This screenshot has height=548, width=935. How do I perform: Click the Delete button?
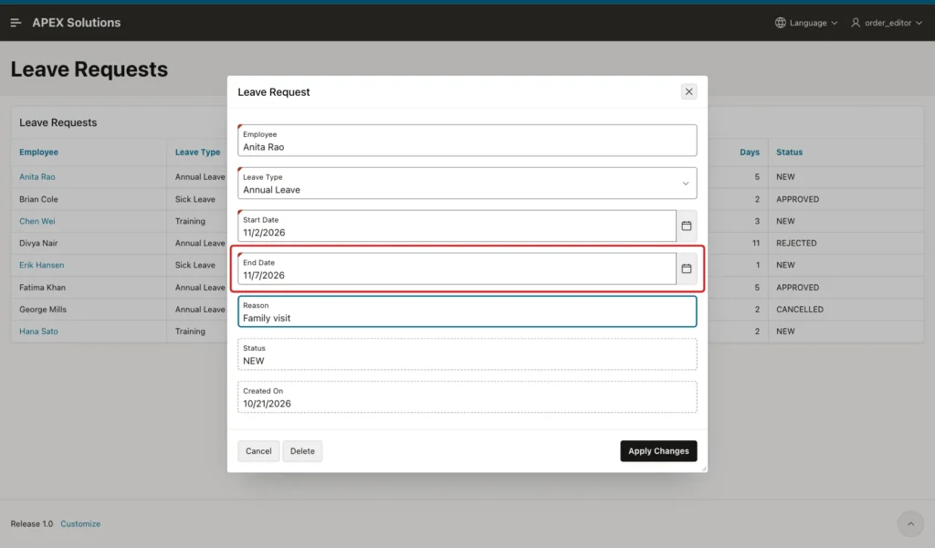tap(302, 451)
